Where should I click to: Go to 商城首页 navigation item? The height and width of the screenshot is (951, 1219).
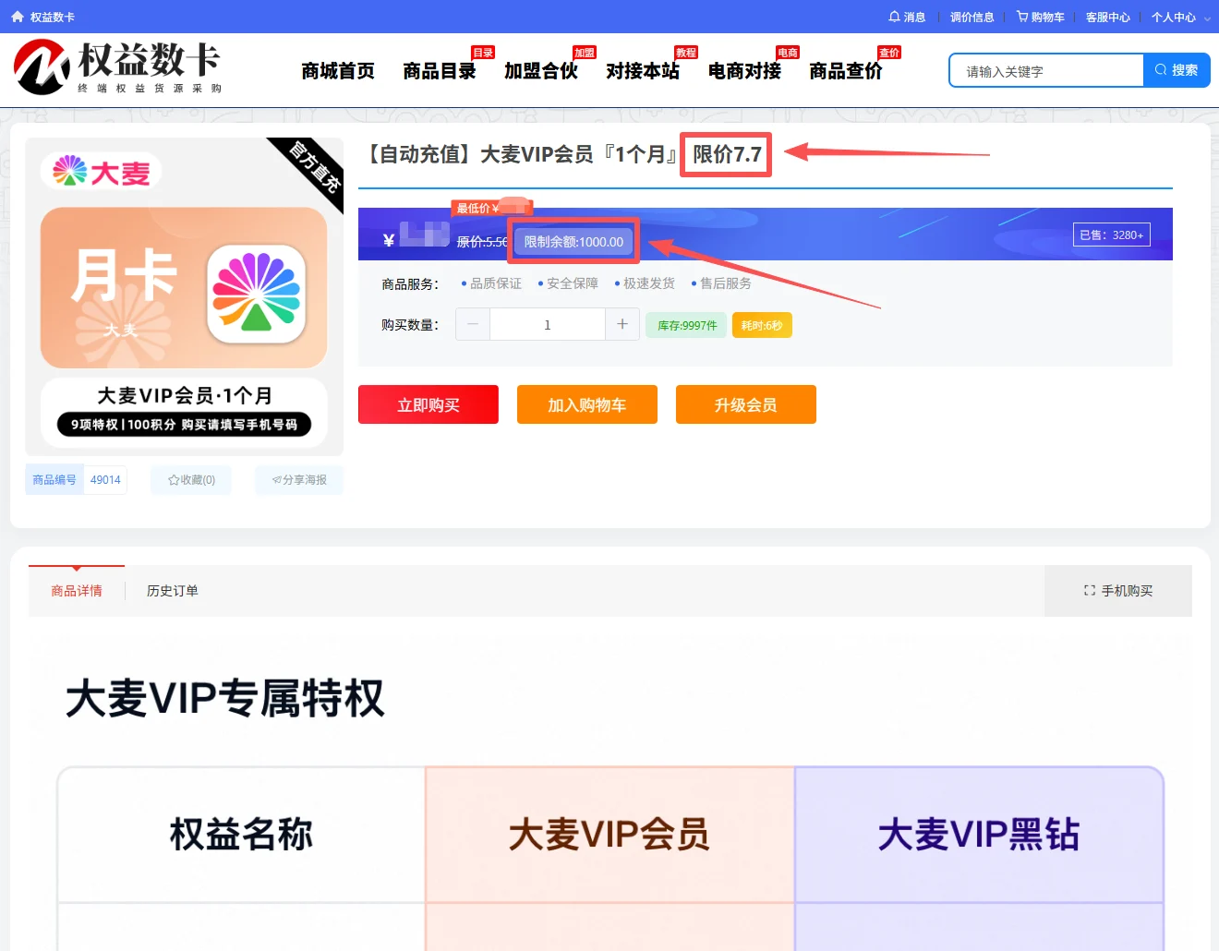(x=338, y=71)
